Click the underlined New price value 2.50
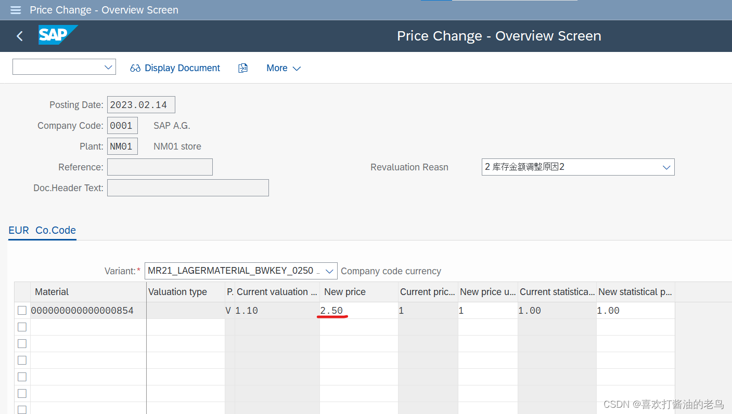The image size is (732, 414). coord(333,310)
